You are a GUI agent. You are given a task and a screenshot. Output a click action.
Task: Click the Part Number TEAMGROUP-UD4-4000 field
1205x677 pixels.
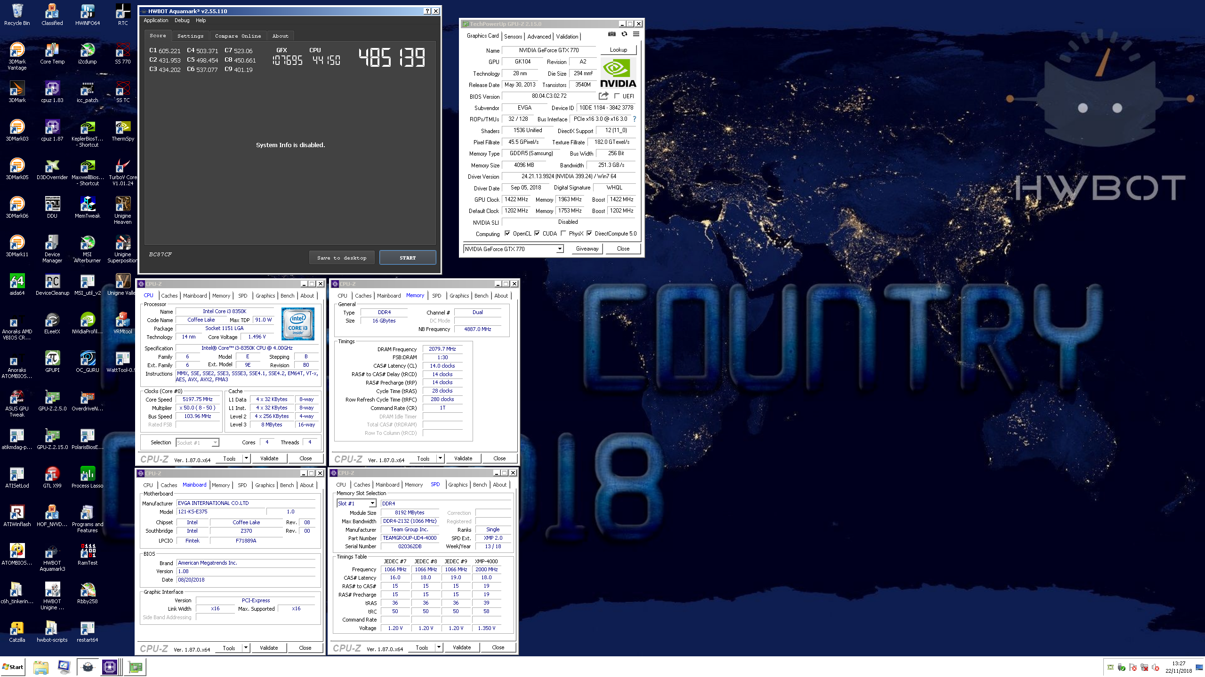[x=410, y=538]
